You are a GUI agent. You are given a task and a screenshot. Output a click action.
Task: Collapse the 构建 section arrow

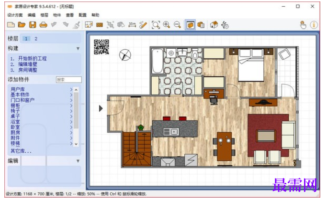tap(78, 49)
